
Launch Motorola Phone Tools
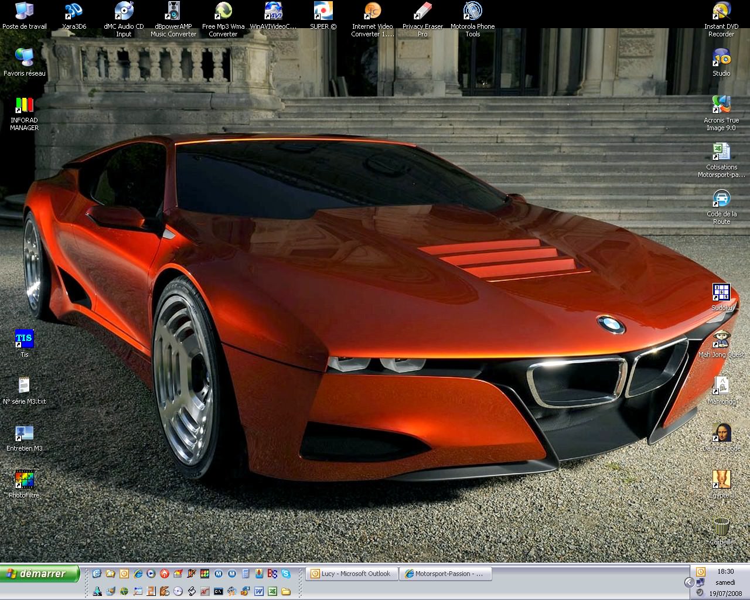pos(472,19)
